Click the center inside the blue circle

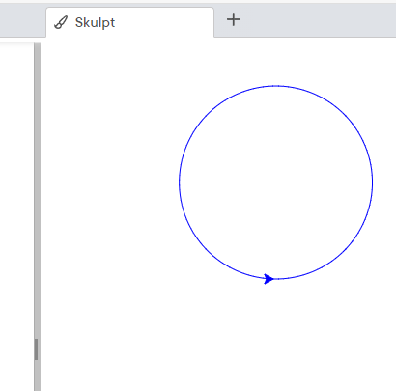[276, 182]
